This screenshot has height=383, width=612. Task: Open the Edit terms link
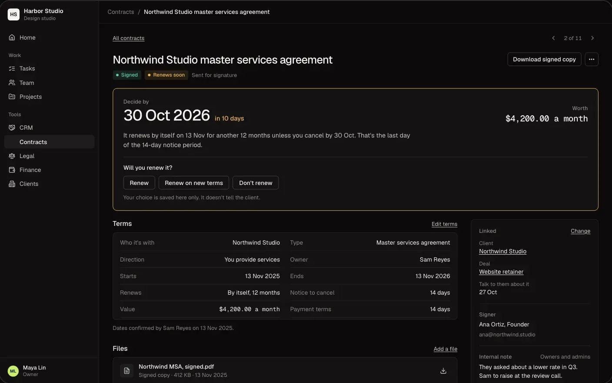(444, 224)
